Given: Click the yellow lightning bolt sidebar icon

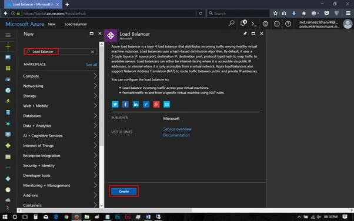Looking at the screenshot, I should (x=8, y=101).
